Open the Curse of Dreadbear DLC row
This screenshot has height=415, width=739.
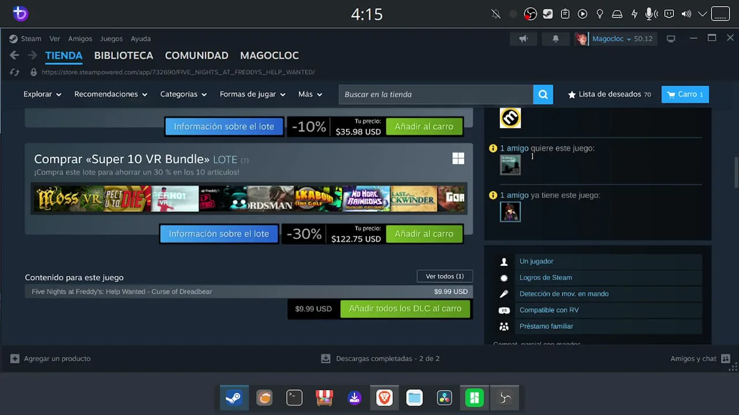coord(249,292)
